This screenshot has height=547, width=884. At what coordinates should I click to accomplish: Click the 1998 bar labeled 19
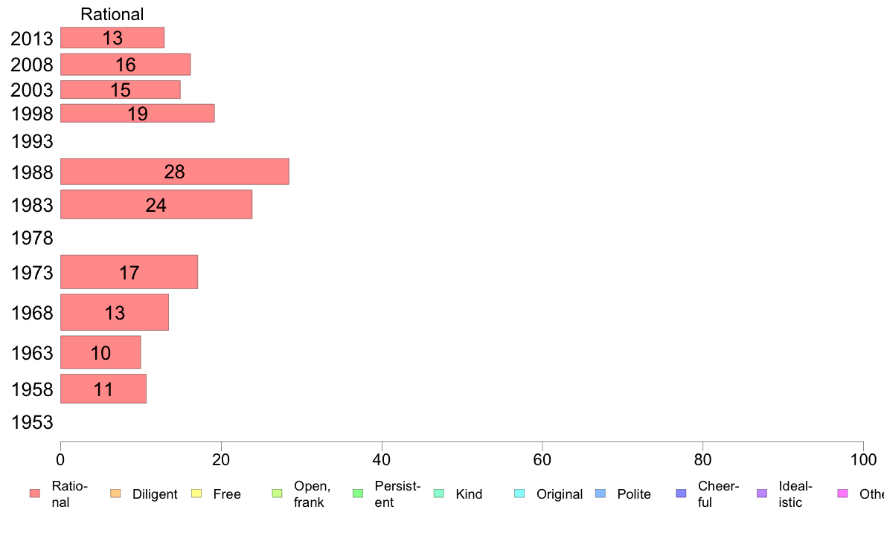138,113
